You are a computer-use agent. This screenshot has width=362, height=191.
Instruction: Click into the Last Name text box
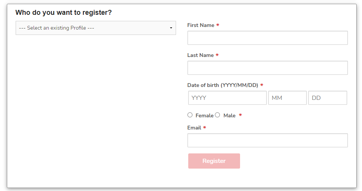point(267,68)
